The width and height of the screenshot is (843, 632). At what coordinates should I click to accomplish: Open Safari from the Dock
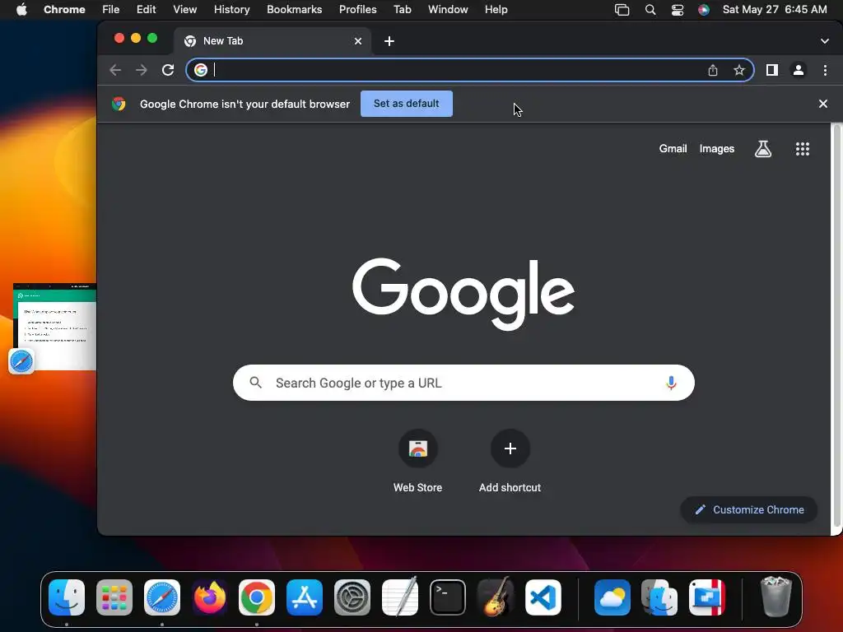[162, 597]
